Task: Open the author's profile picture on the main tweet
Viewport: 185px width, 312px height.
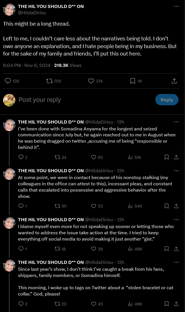Action: 9,9
